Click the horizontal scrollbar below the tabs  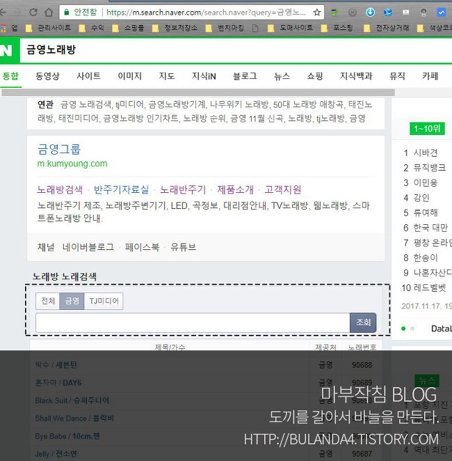tap(197, 93)
